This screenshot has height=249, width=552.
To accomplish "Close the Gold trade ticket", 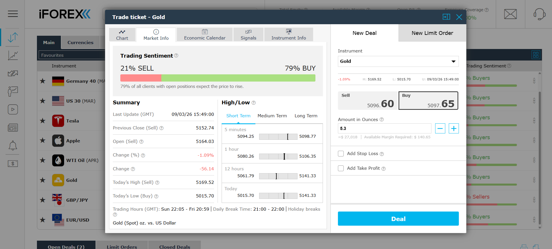I will pos(459,17).
